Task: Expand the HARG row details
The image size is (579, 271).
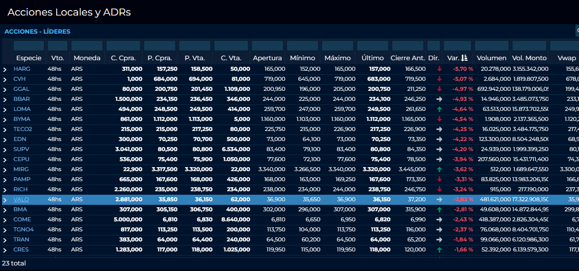Action: pyautogui.click(x=5, y=69)
